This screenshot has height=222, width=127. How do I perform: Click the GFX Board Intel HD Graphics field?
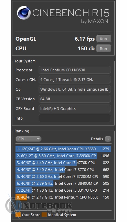(75, 109)
